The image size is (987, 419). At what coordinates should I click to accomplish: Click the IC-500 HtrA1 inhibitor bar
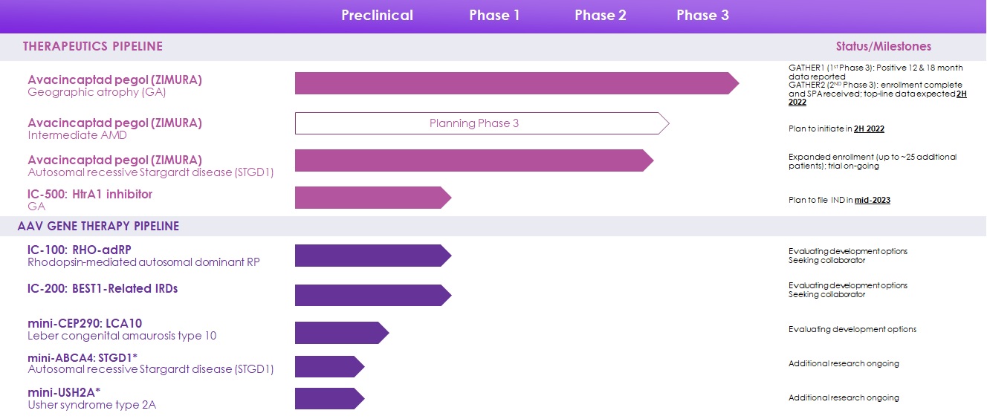coord(370,198)
